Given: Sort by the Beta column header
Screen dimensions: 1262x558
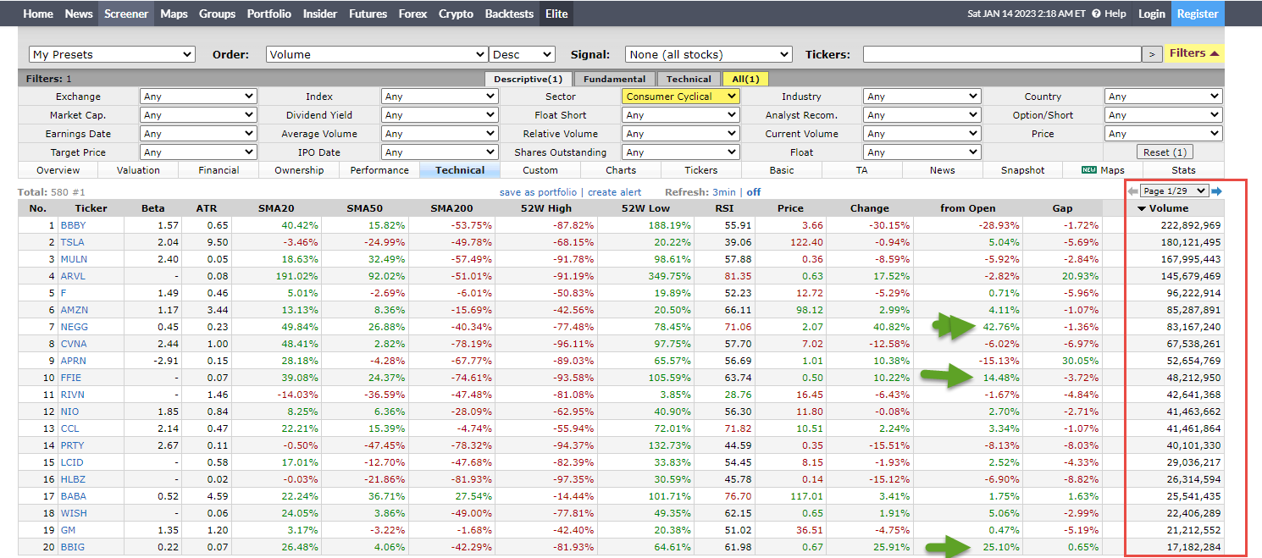Looking at the screenshot, I should click(152, 208).
